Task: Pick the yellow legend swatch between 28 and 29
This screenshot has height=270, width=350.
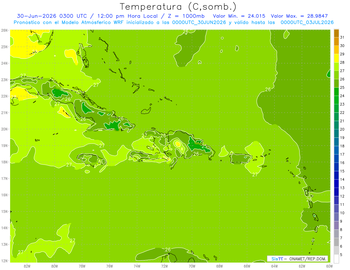Action: [x=336, y=58]
